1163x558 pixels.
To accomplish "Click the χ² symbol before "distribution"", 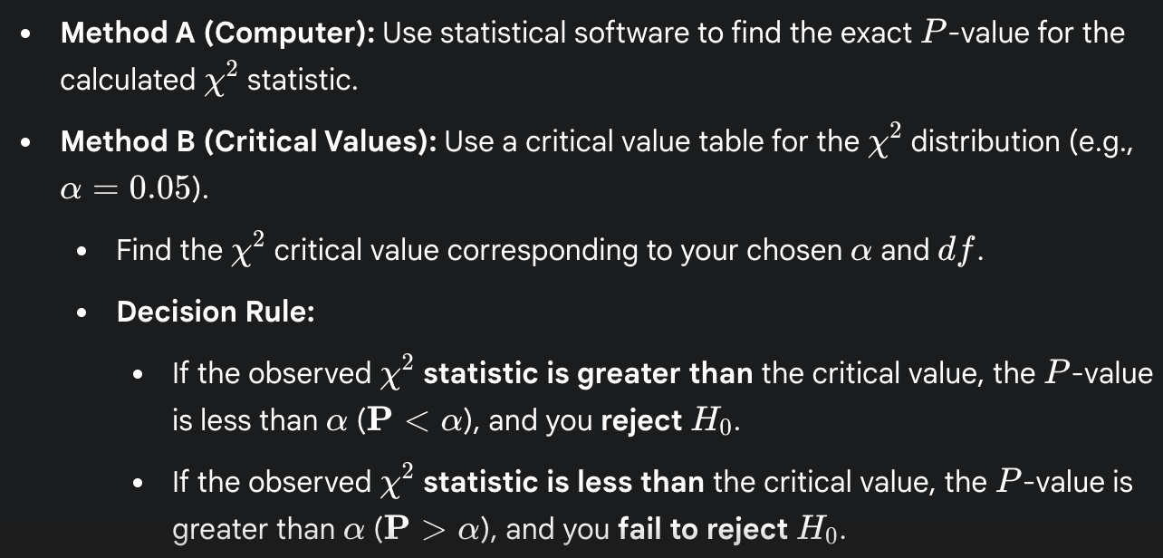I will [x=880, y=141].
